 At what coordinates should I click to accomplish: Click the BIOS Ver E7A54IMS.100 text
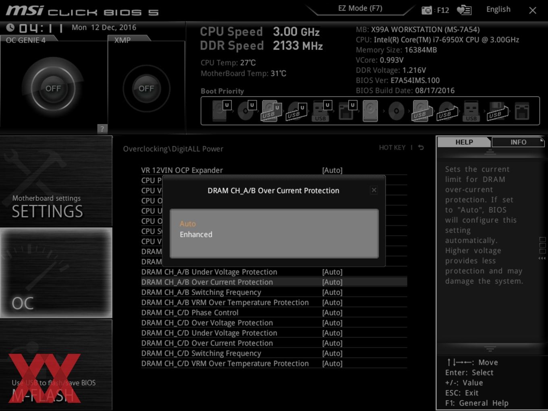pos(398,80)
